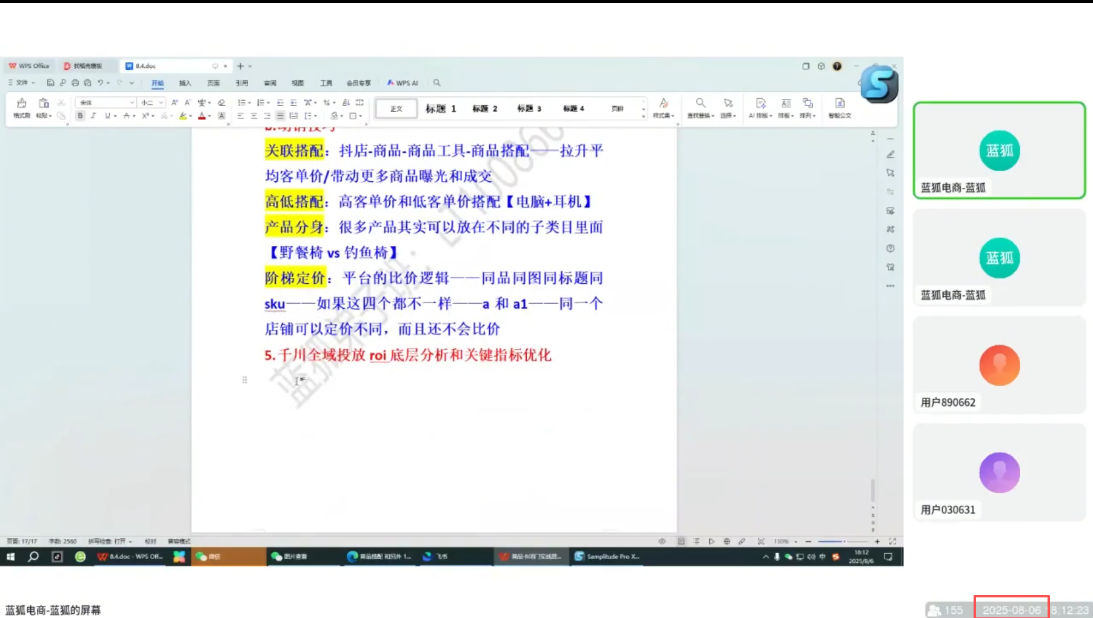
Task: Switch to the Insert (插入) ribbon tab
Action: 185,83
